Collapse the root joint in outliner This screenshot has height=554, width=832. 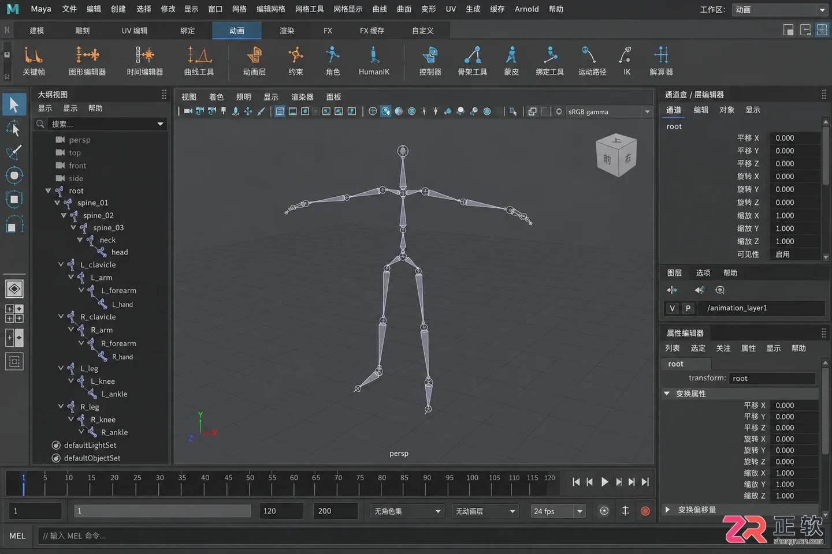pos(48,190)
